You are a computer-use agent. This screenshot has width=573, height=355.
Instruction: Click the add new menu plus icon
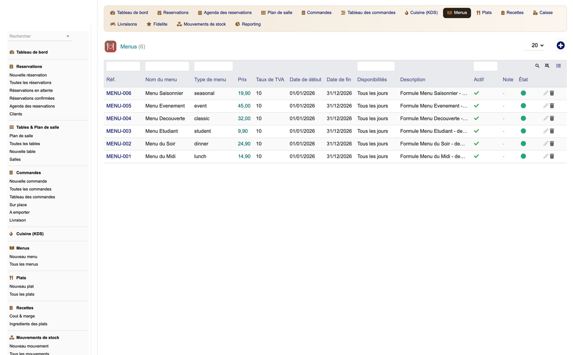561,45
